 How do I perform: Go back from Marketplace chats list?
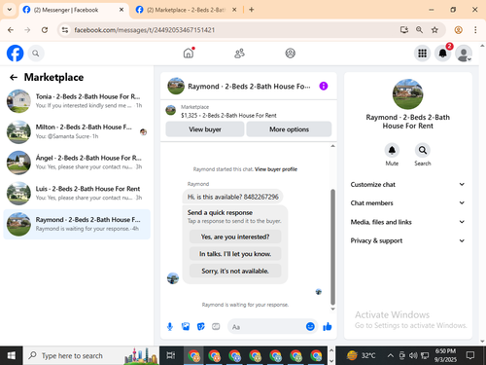pos(14,77)
